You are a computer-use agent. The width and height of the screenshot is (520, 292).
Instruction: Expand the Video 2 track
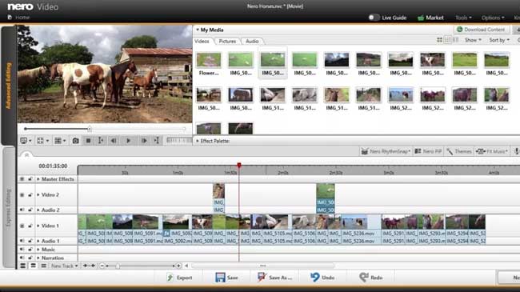coord(38,194)
